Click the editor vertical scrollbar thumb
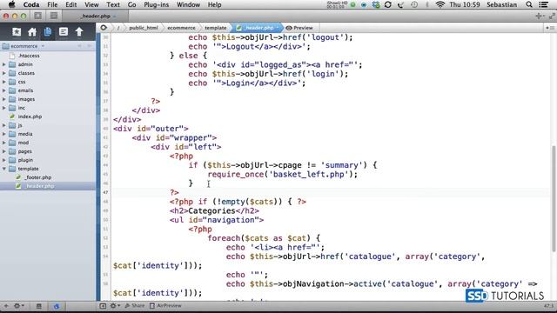The height and width of the screenshot is (313, 557). click(554, 199)
